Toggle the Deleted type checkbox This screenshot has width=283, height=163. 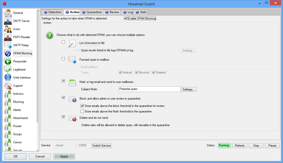(x=154, y=72)
